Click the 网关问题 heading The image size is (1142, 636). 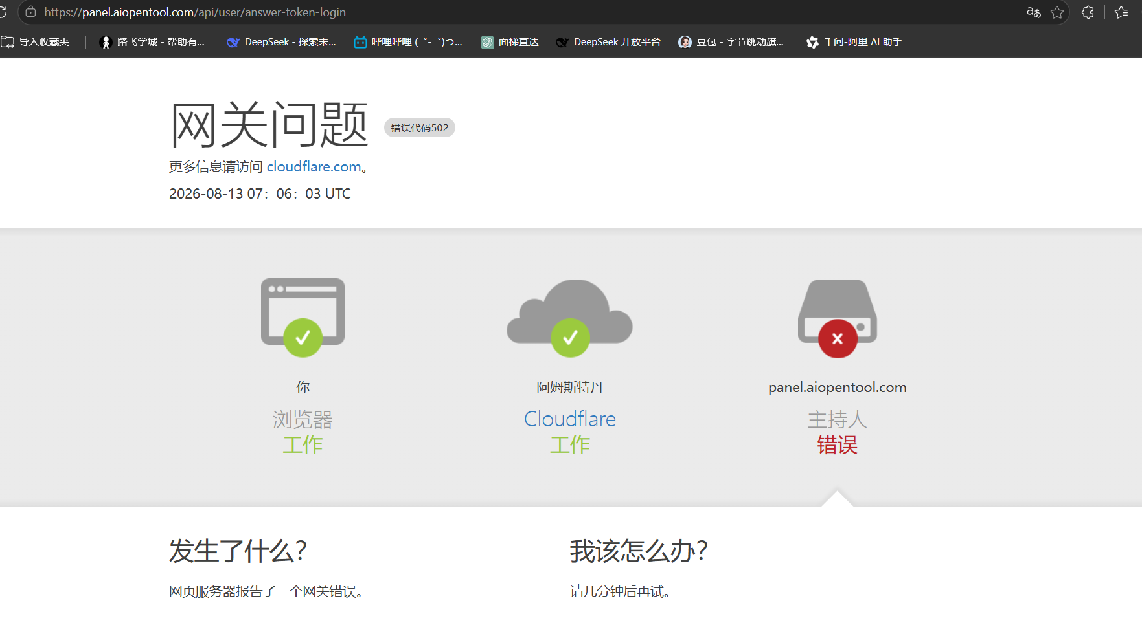pos(269,124)
